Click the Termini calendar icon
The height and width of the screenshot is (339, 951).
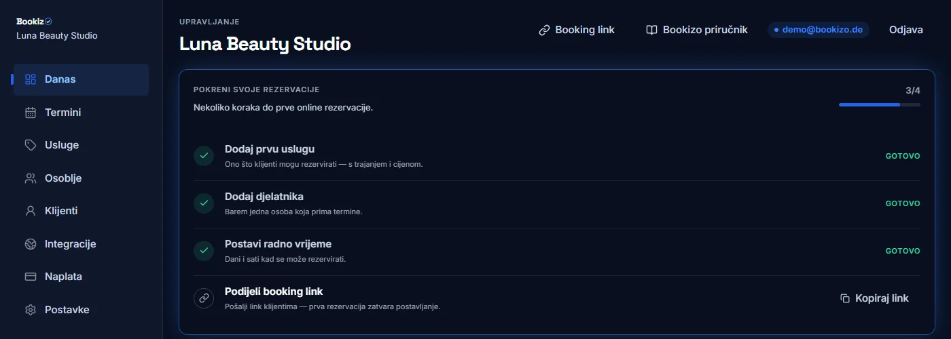[x=30, y=113]
